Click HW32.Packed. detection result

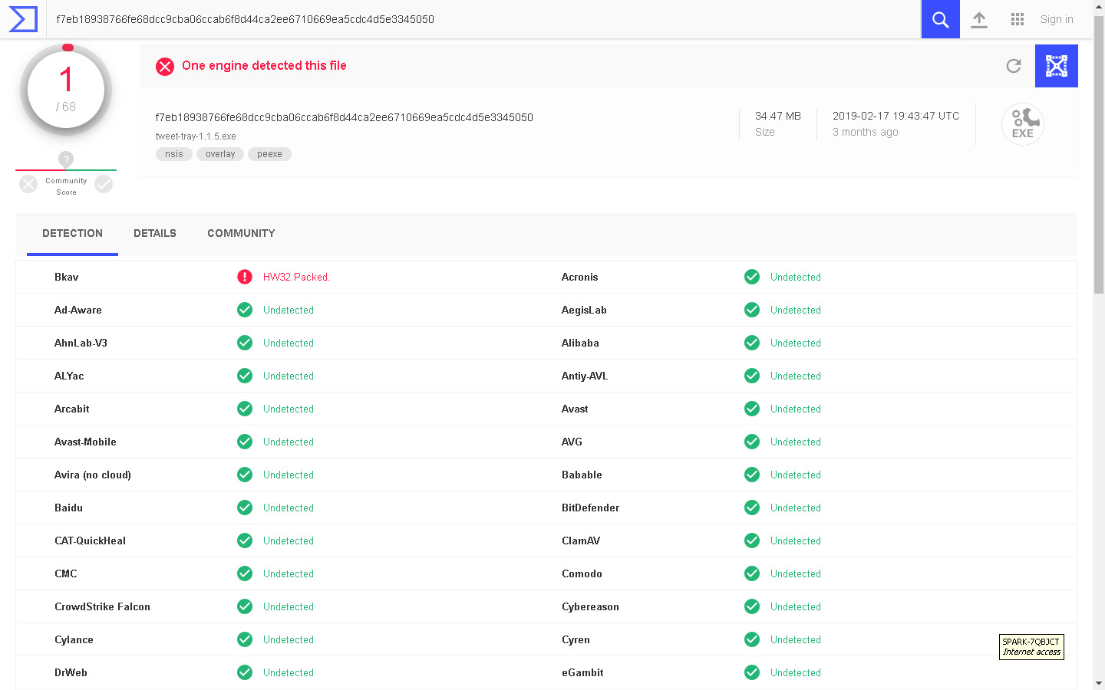point(296,278)
